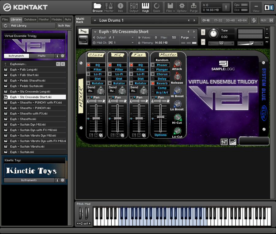Click the instrument icon below the wrench
Screen dimensions: 276x234
[83, 40]
